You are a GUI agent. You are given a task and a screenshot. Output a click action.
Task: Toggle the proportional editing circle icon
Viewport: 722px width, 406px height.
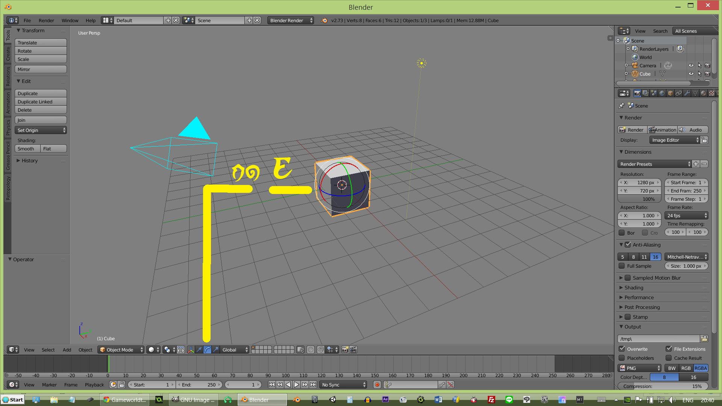(x=311, y=350)
